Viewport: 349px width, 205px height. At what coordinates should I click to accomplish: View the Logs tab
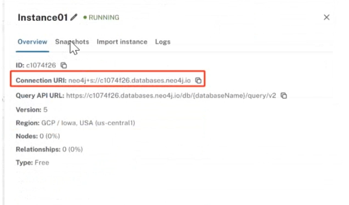point(163,42)
